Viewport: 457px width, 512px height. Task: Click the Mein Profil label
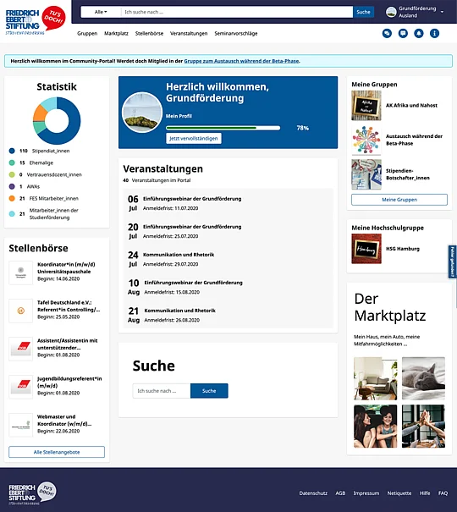point(179,116)
